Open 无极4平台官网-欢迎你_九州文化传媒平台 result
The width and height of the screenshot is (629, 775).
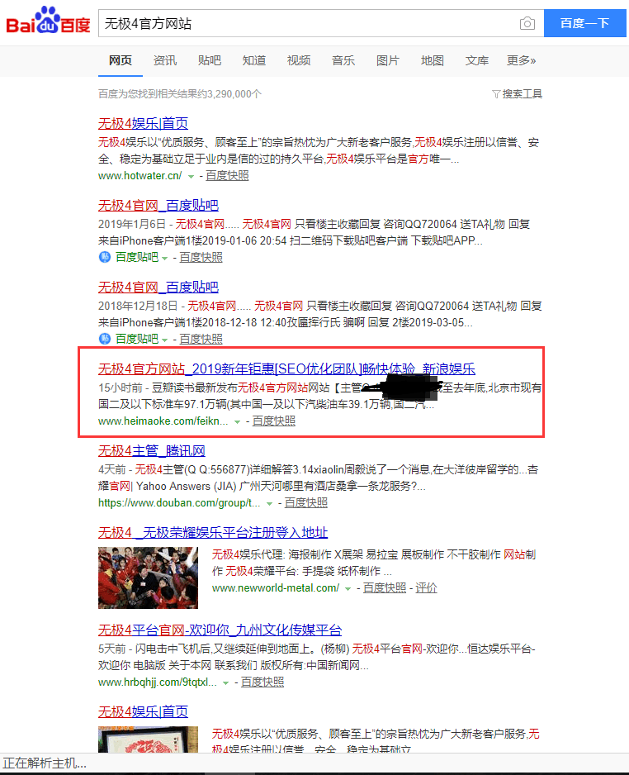tap(220, 630)
